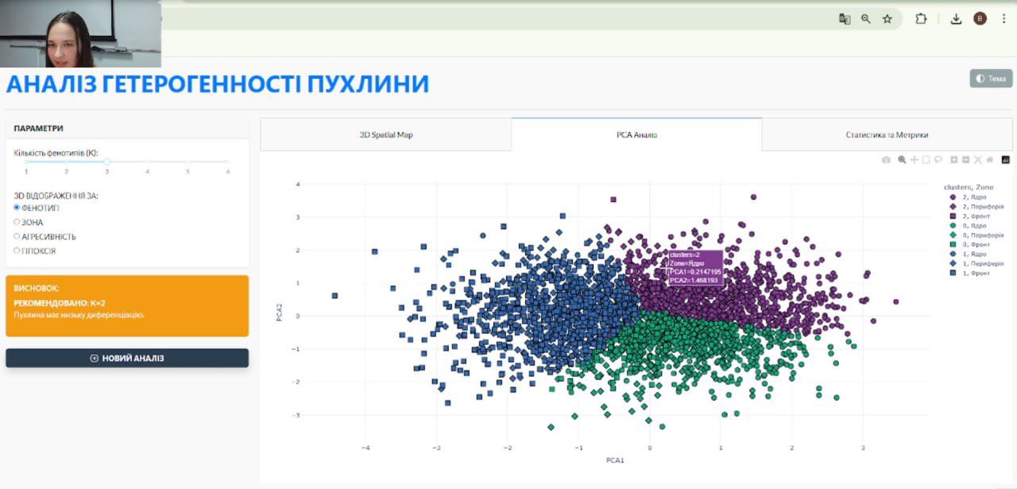The width and height of the screenshot is (1017, 489).
Task: Select the Zoom tool in plot toolbar
Action: coord(902,160)
